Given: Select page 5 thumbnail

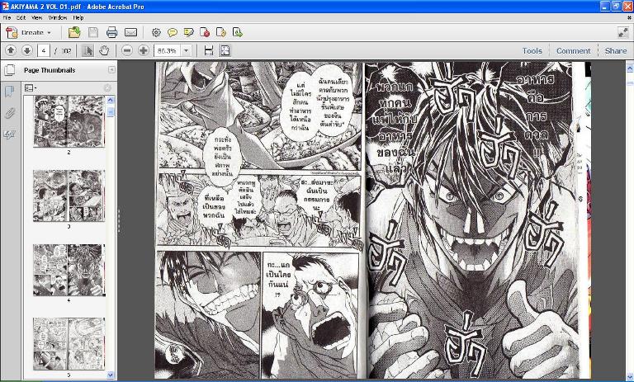Looking at the screenshot, I should [x=69, y=343].
